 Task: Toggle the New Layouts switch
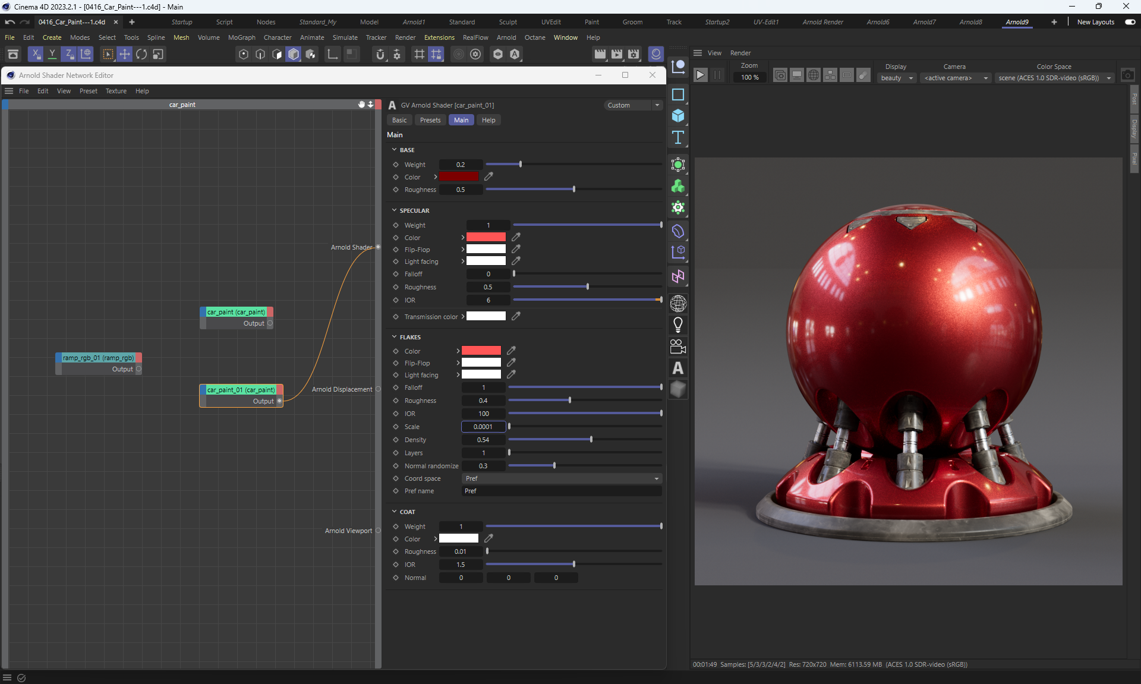point(1130,22)
